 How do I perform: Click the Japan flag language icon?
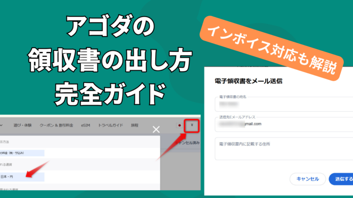179,125
